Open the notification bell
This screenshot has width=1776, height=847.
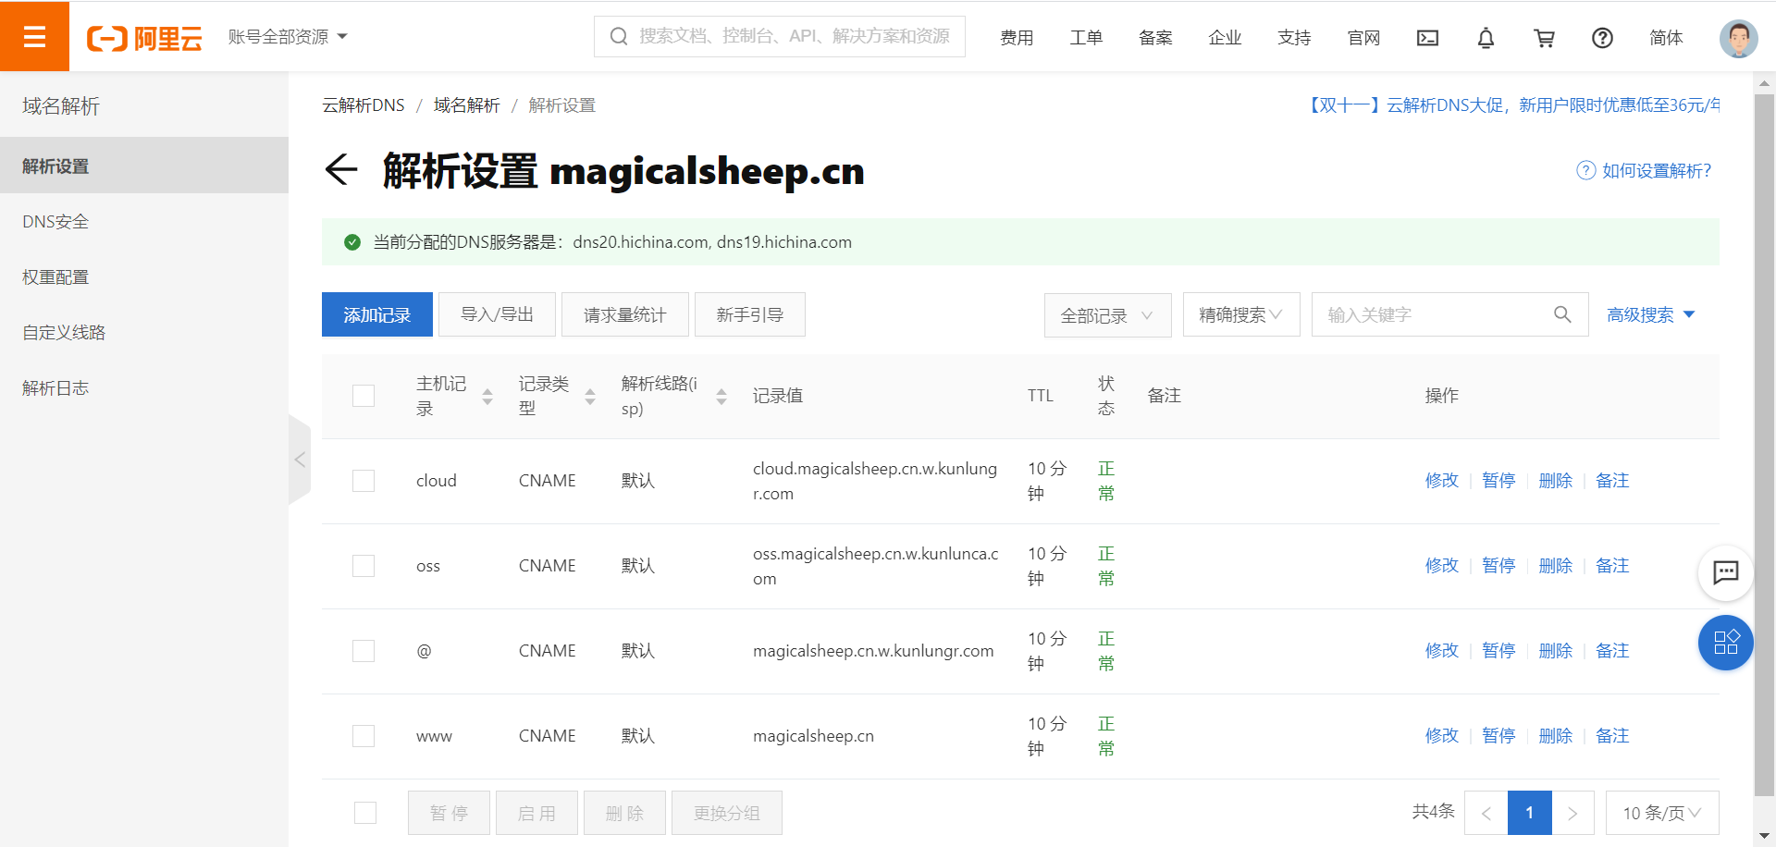(1486, 38)
